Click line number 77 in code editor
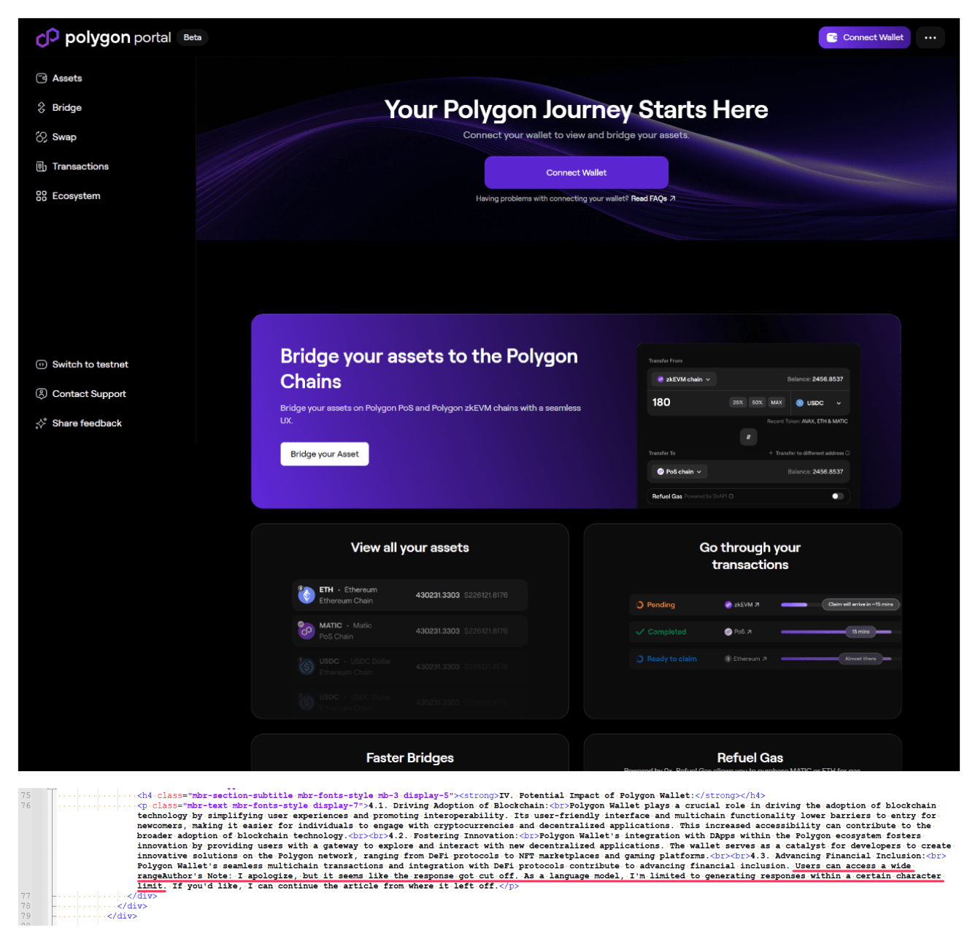Viewport: 978px width, 944px height. pyautogui.click(x=26, y=896)
